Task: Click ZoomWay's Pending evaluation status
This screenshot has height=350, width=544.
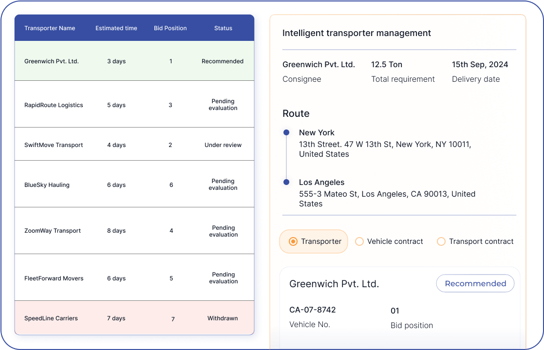Action: (224, 231)
